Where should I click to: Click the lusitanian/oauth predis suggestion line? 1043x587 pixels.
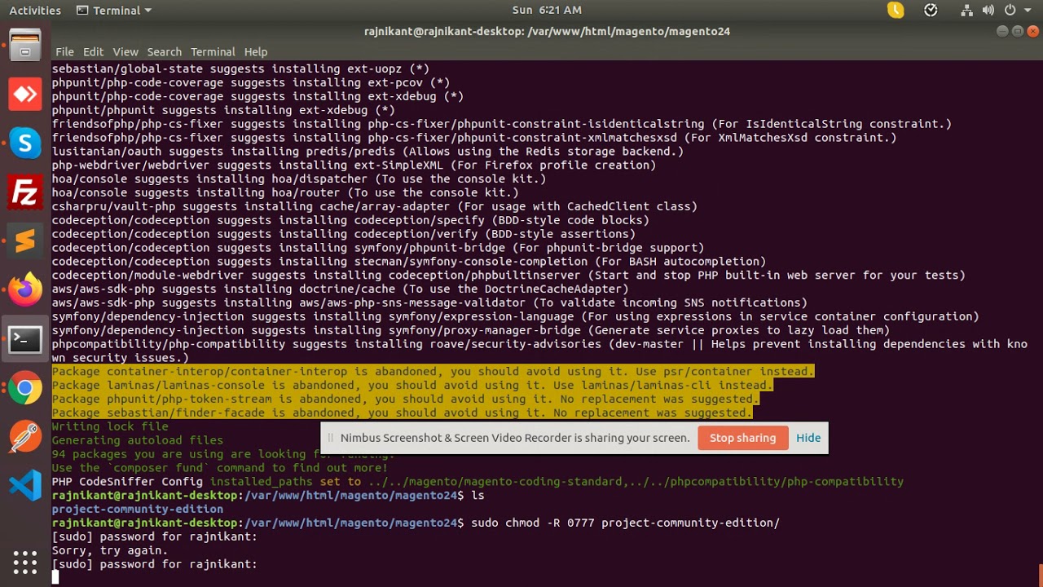tap(367, 152)
